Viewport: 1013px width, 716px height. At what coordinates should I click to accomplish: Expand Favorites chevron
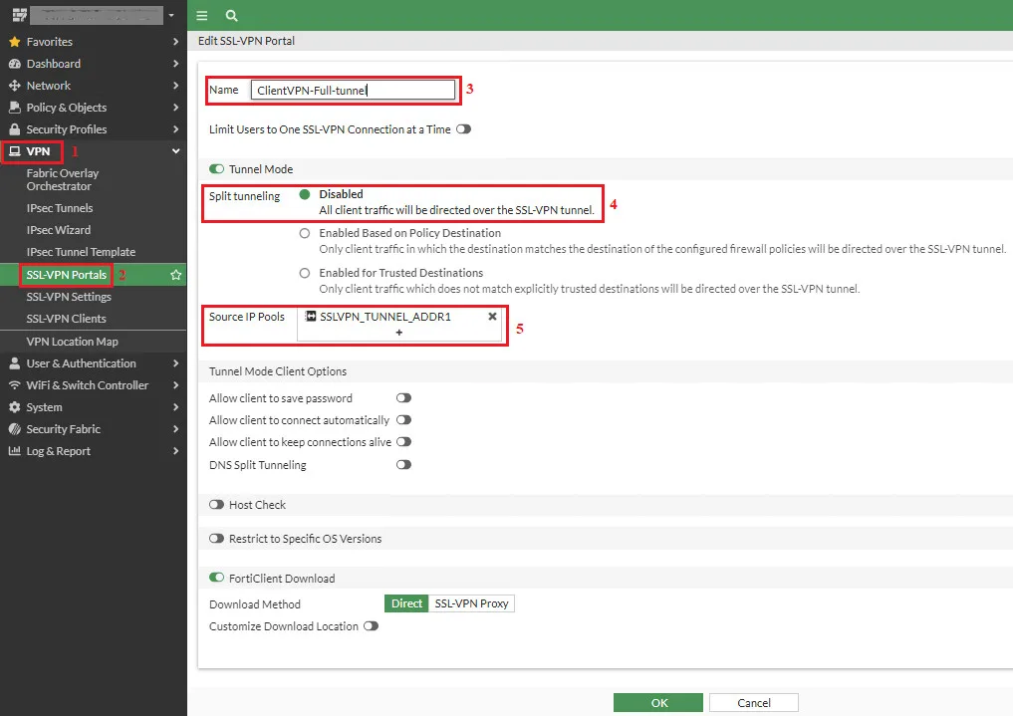[175, 42]
